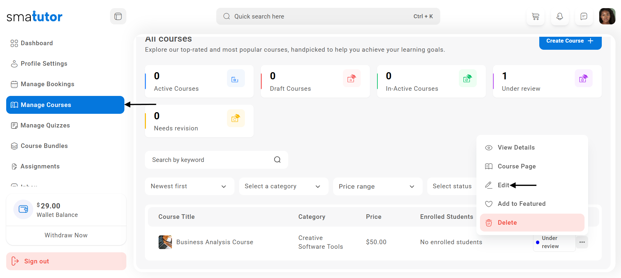Open the Select status dropdown
Image resolution: width=621 pixels, height=278 pixels.
(x=452, y=186)
